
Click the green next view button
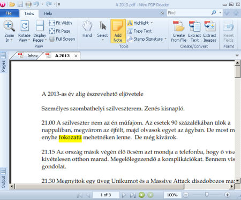coord(150,195)
